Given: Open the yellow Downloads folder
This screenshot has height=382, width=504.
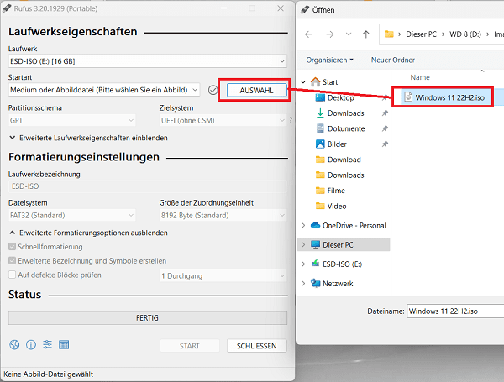Looking at the screenshot, I should (x=345, y=175).
